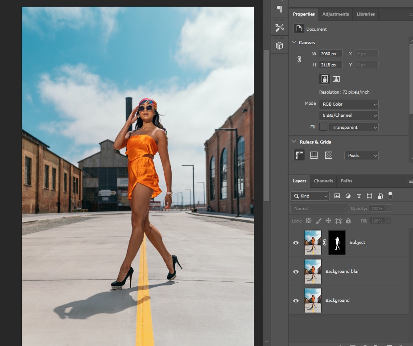This screenshot has width=413, height=346.
Task: Open the RGB Color mode dropdown
Action: [x=348, y=104]
